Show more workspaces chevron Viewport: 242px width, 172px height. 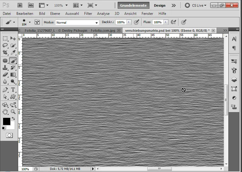[173, 5]
